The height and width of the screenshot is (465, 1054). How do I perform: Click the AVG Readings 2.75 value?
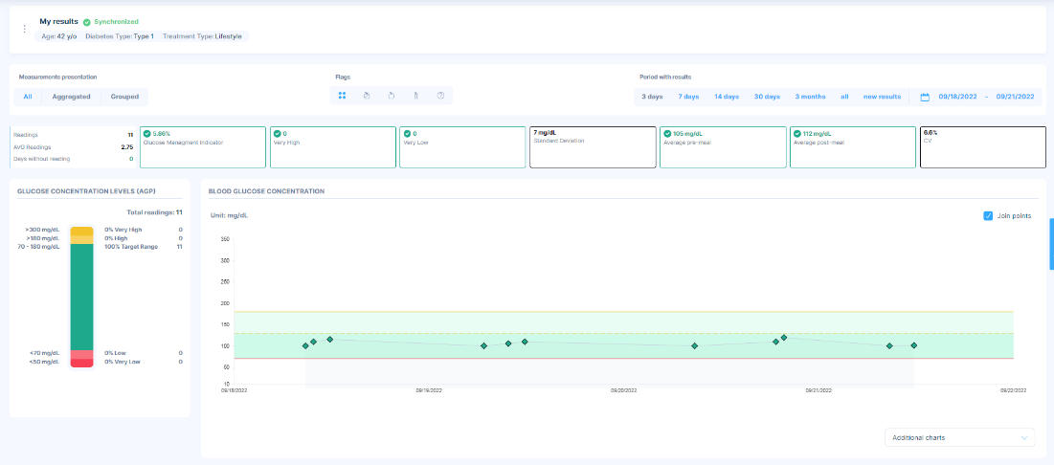pyautogui.click(x=127, y=146)
